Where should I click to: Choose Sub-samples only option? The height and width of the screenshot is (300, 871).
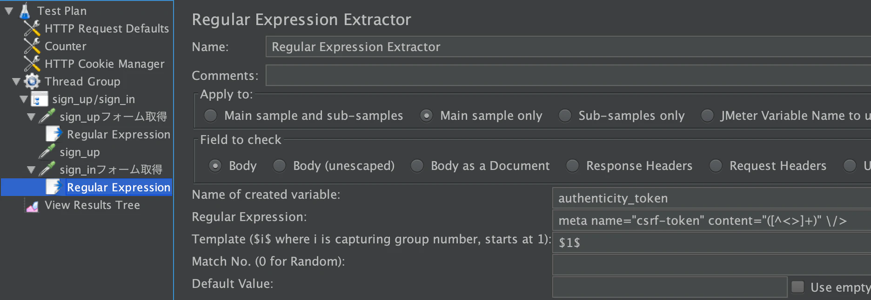[x=565, y=116]
